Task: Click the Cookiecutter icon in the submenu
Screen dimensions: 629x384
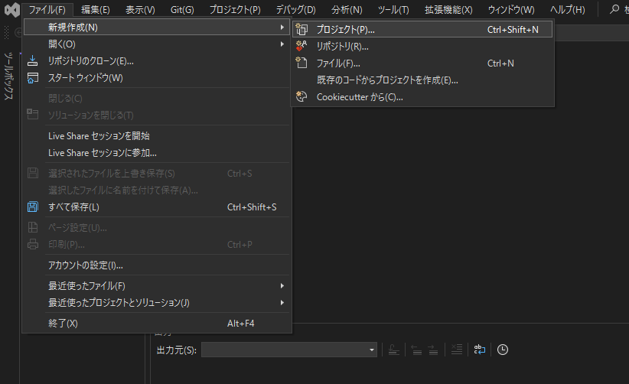Action: click(301, 96)
